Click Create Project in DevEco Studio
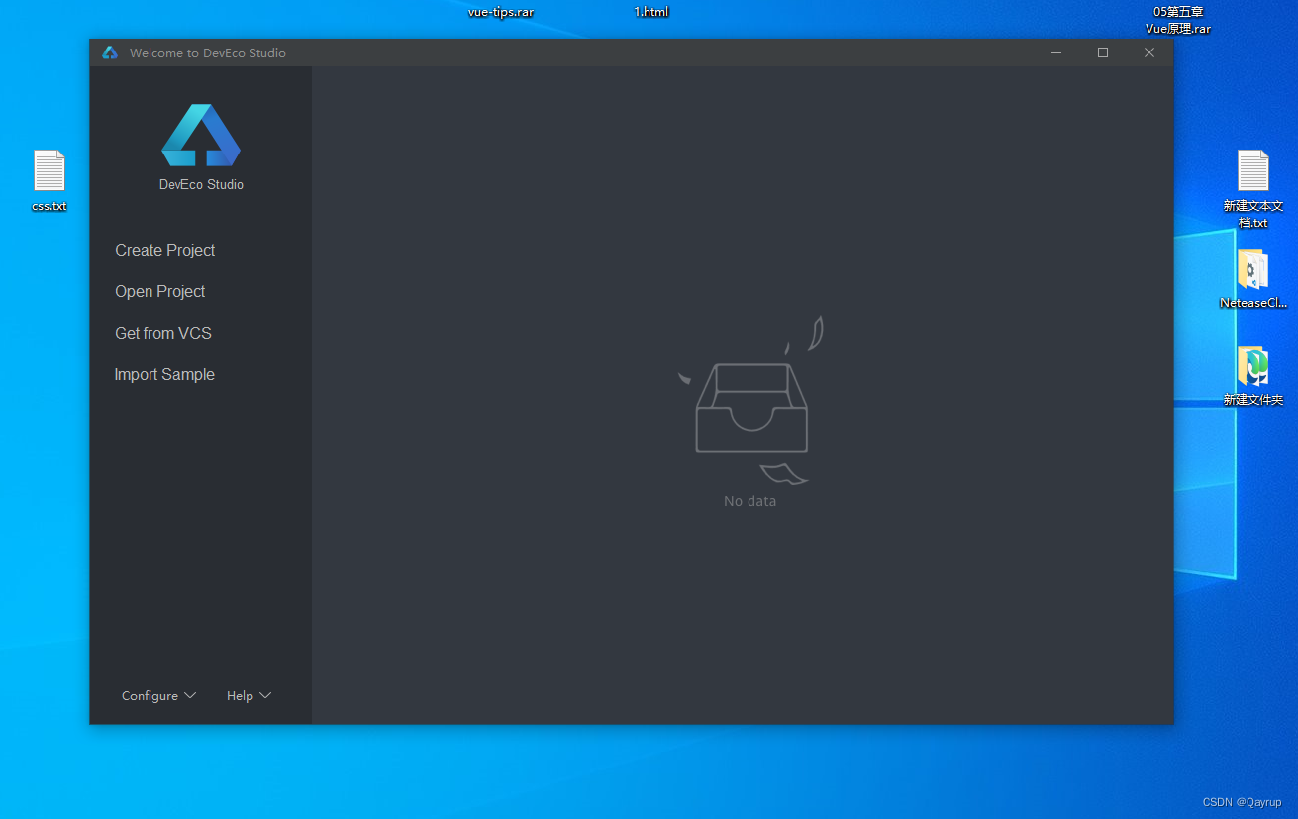This screenshot has height=819, width=1298. tap(164, 251)
